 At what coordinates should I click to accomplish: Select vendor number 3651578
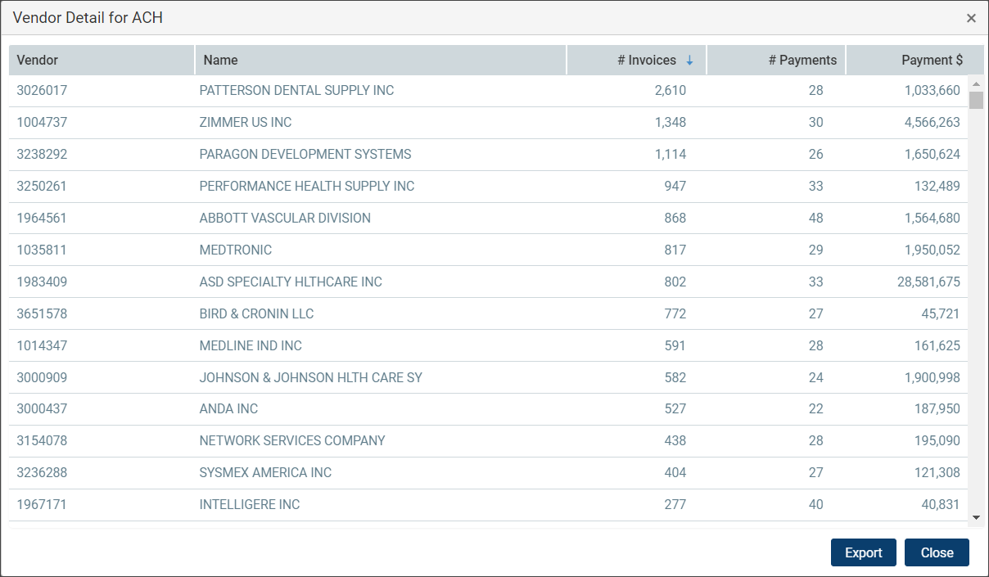[42, 313]
